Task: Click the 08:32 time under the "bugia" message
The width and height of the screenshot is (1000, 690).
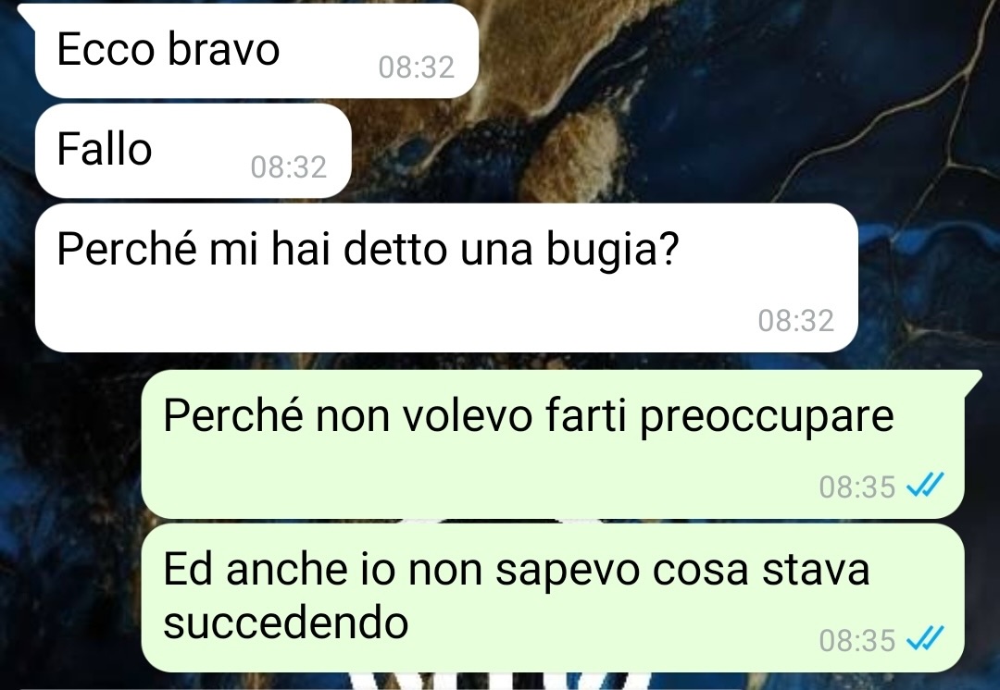Action: pyautogui.click(x=796, y=320)
